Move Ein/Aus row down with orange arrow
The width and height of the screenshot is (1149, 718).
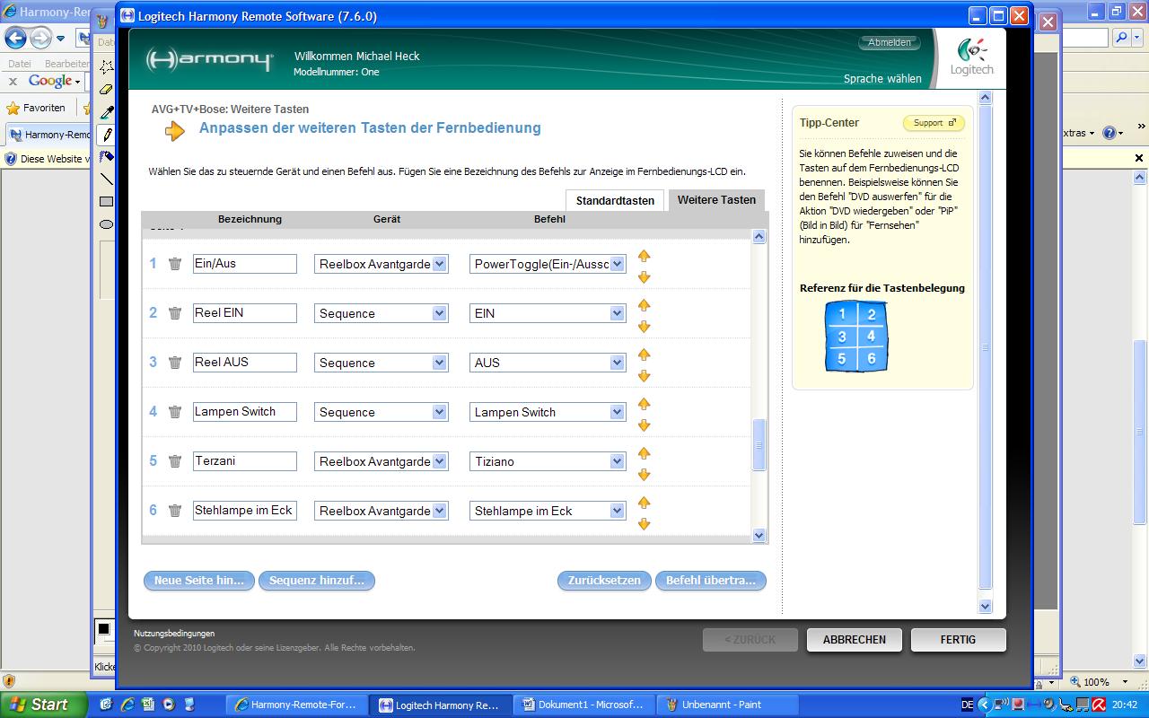pyautogui.click(x=644, y=277)
